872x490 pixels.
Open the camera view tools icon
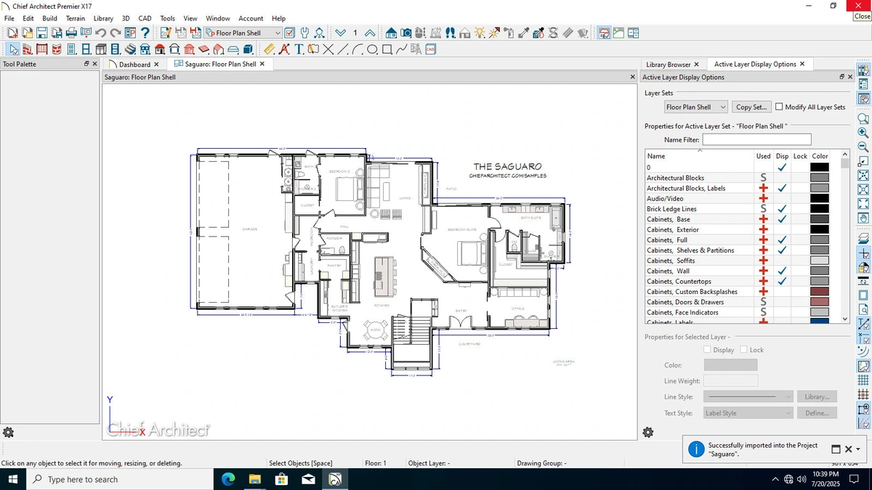pyautogui.click(x=406, y=33)
